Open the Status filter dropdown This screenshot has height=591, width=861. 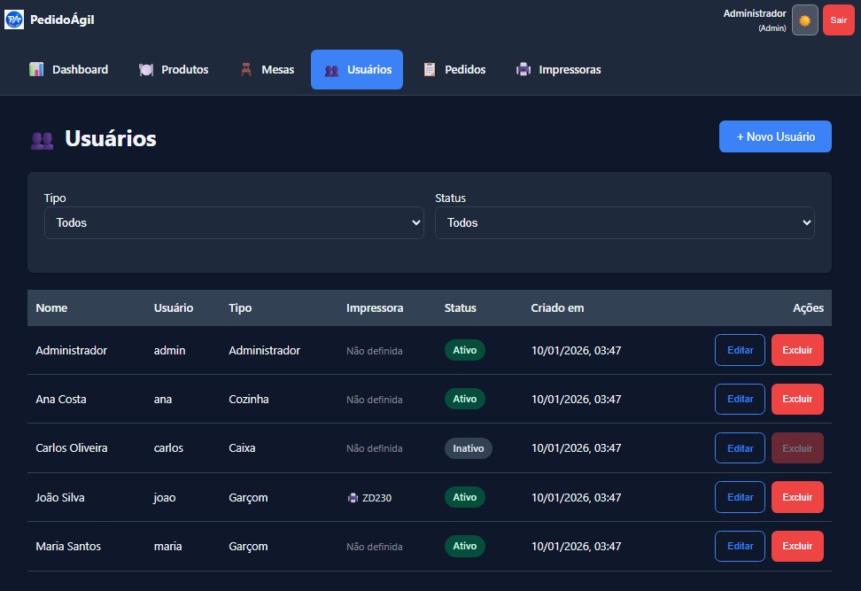624,223
